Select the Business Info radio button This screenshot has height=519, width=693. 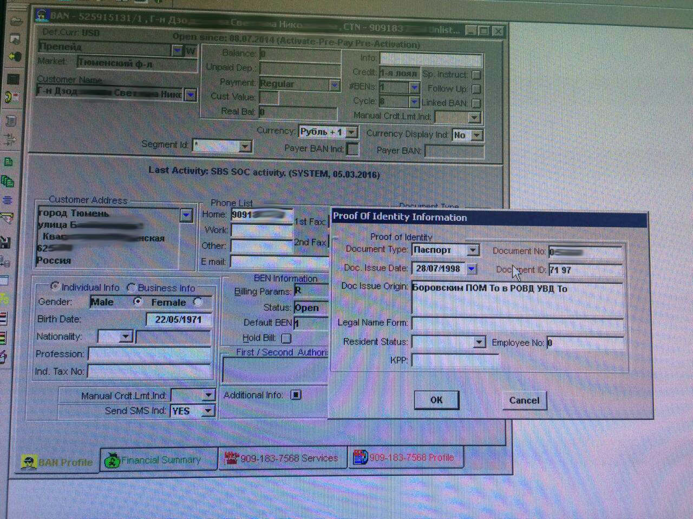pyautogui.click(x=131, y=287)
